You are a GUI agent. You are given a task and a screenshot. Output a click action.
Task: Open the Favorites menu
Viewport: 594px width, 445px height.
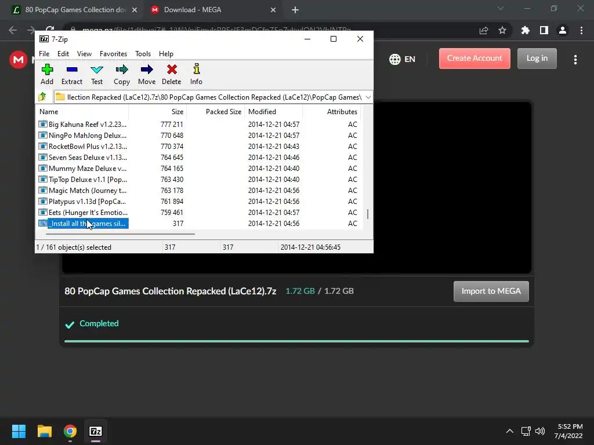click(x=113, y=54)
